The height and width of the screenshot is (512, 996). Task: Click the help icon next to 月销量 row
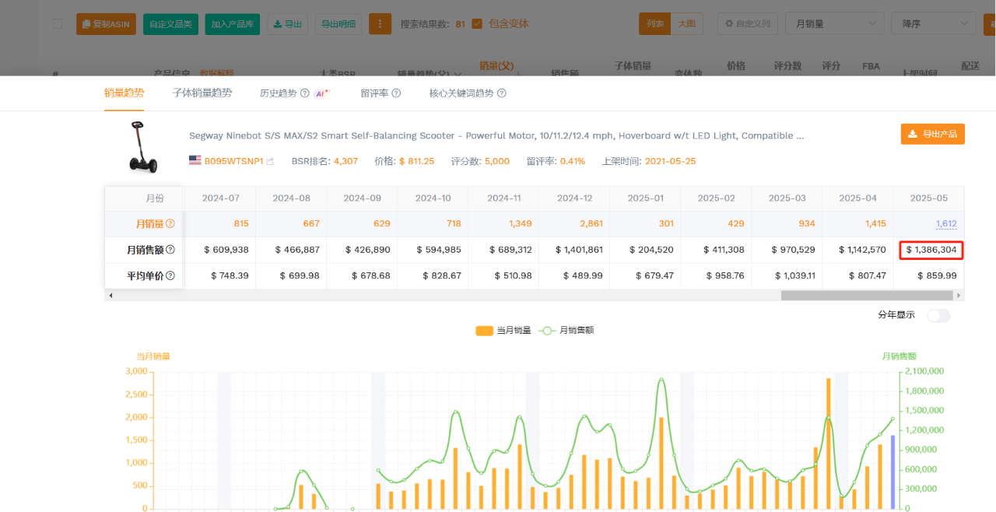170,224
